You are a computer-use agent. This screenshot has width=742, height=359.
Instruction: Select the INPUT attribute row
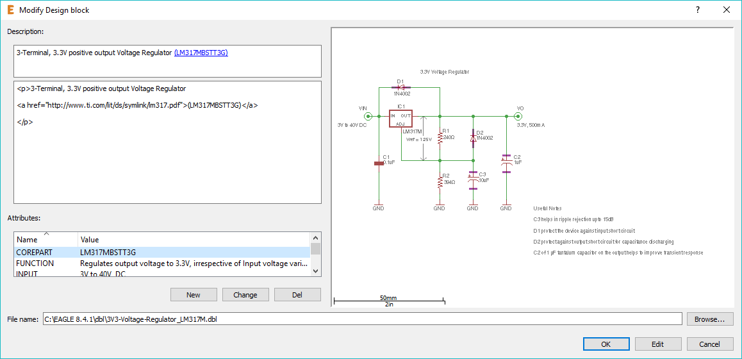click(162, 273)
